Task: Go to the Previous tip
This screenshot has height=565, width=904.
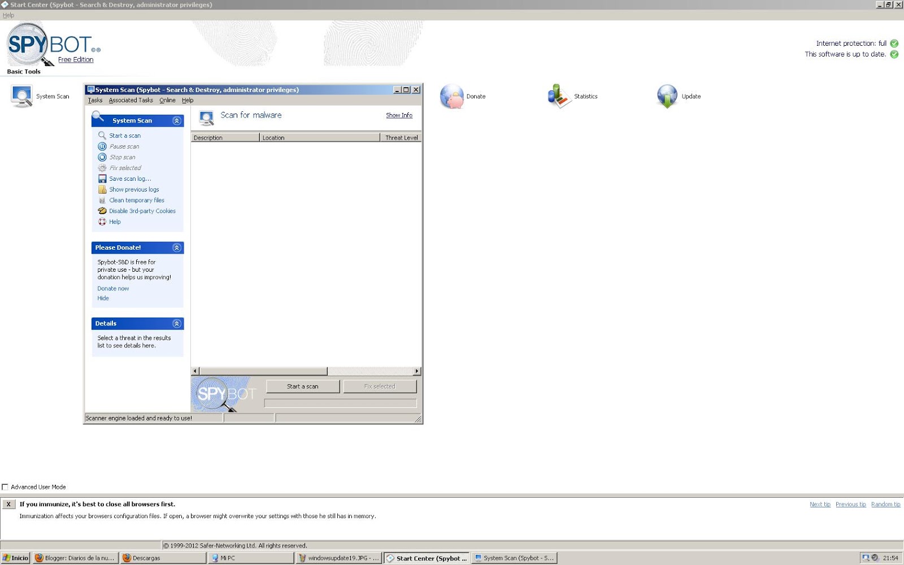Action: point(850,505)
